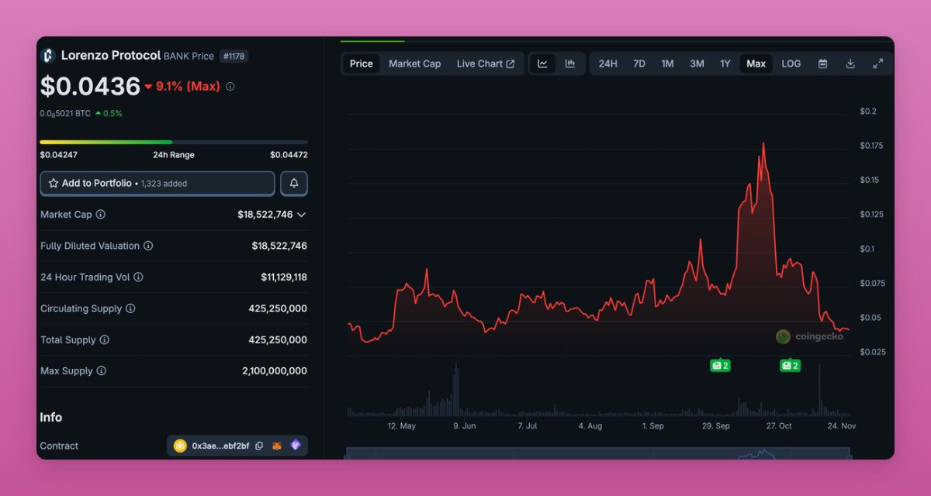Enable LOG scale on the chart
This screenshot has height=496, width=931.
tap(791, 64)
